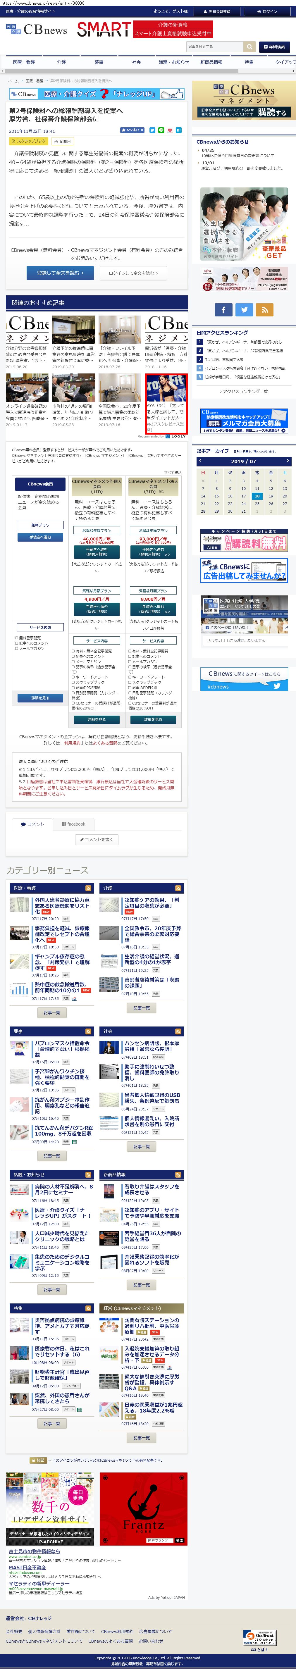Viewport: 296px width, 1669px height.
Task: Open the 広告出稿してみませんか banner
Action: point(244,571)
